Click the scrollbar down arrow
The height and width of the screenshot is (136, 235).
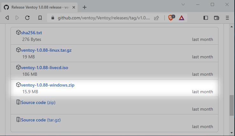(x=232, y=133)
